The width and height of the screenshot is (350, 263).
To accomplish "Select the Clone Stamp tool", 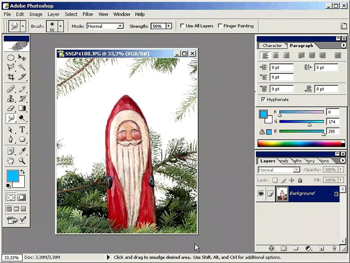I will (11, 99).
